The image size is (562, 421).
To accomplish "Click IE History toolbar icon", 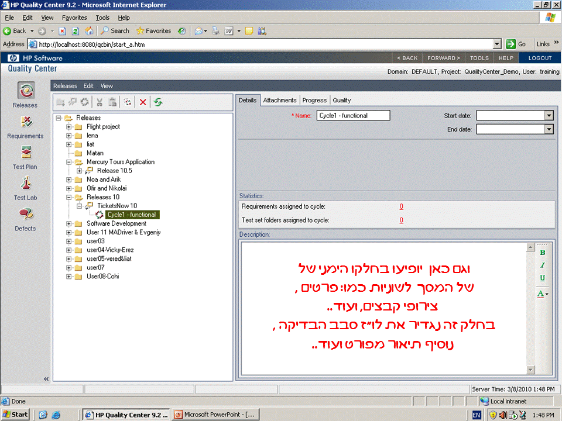I will point(182,31).
